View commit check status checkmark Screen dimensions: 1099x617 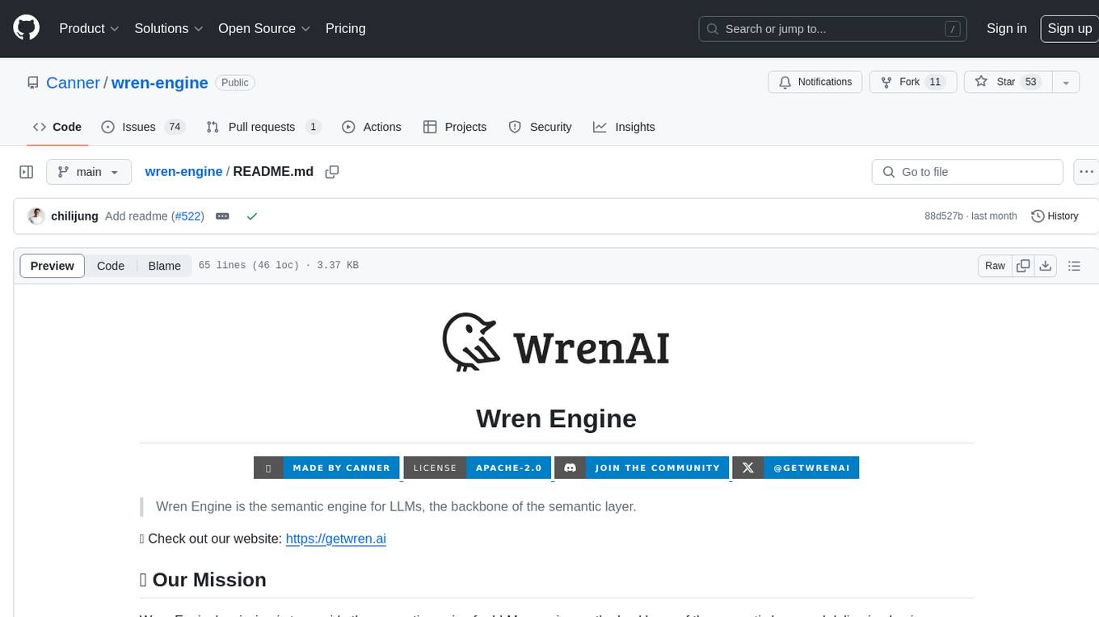(252, 216)
